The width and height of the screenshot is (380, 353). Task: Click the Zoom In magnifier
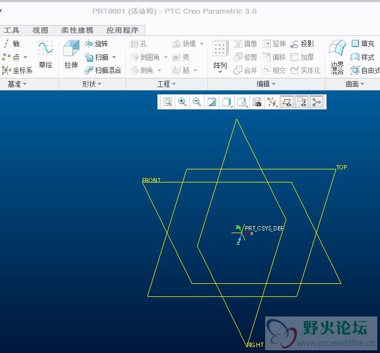(182, 102)
